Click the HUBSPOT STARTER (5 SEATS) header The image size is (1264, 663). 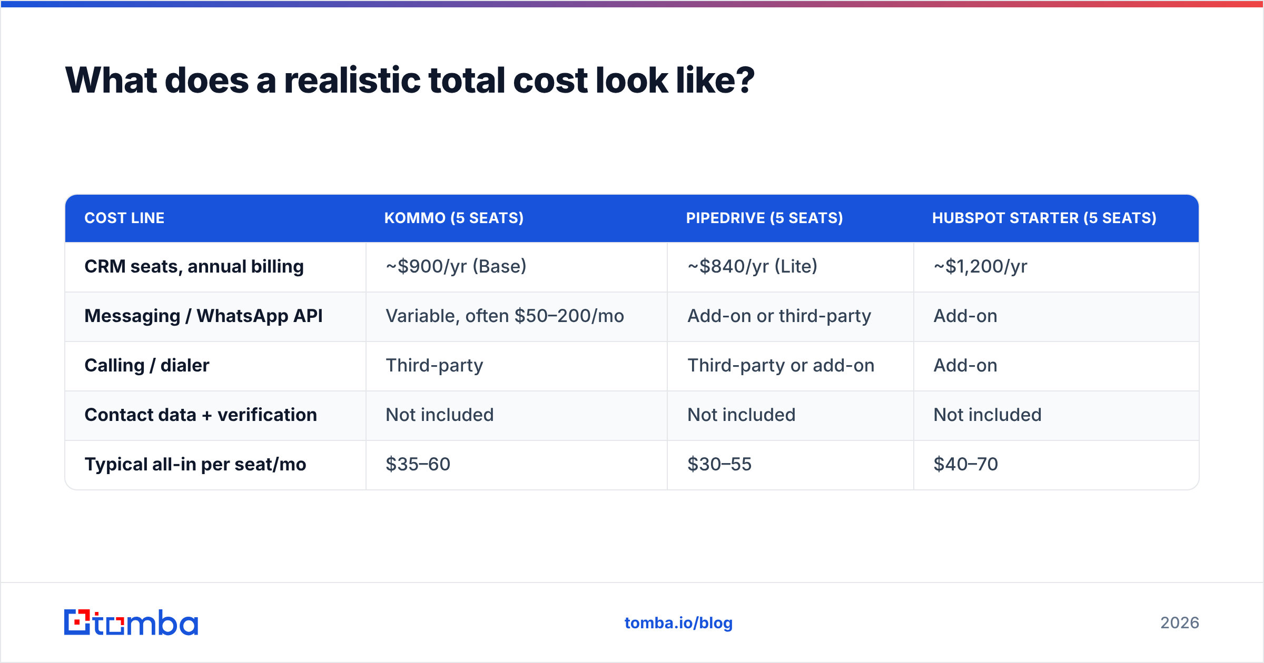(1044, 218)
